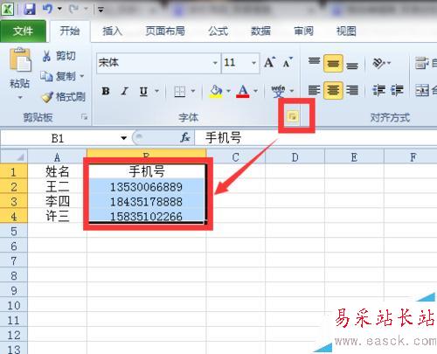Select row 5 header
Viewport: 437px width, 354px height.
tap(14, 232)
